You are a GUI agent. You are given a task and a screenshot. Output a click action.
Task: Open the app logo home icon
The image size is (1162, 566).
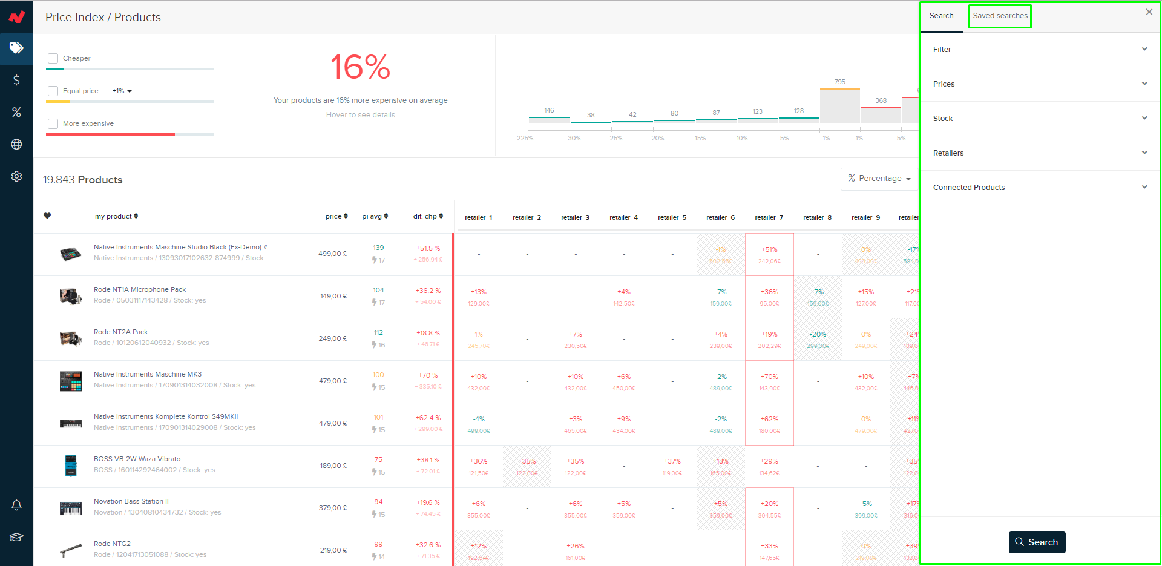pyautogui.click(x=16, y=16)
